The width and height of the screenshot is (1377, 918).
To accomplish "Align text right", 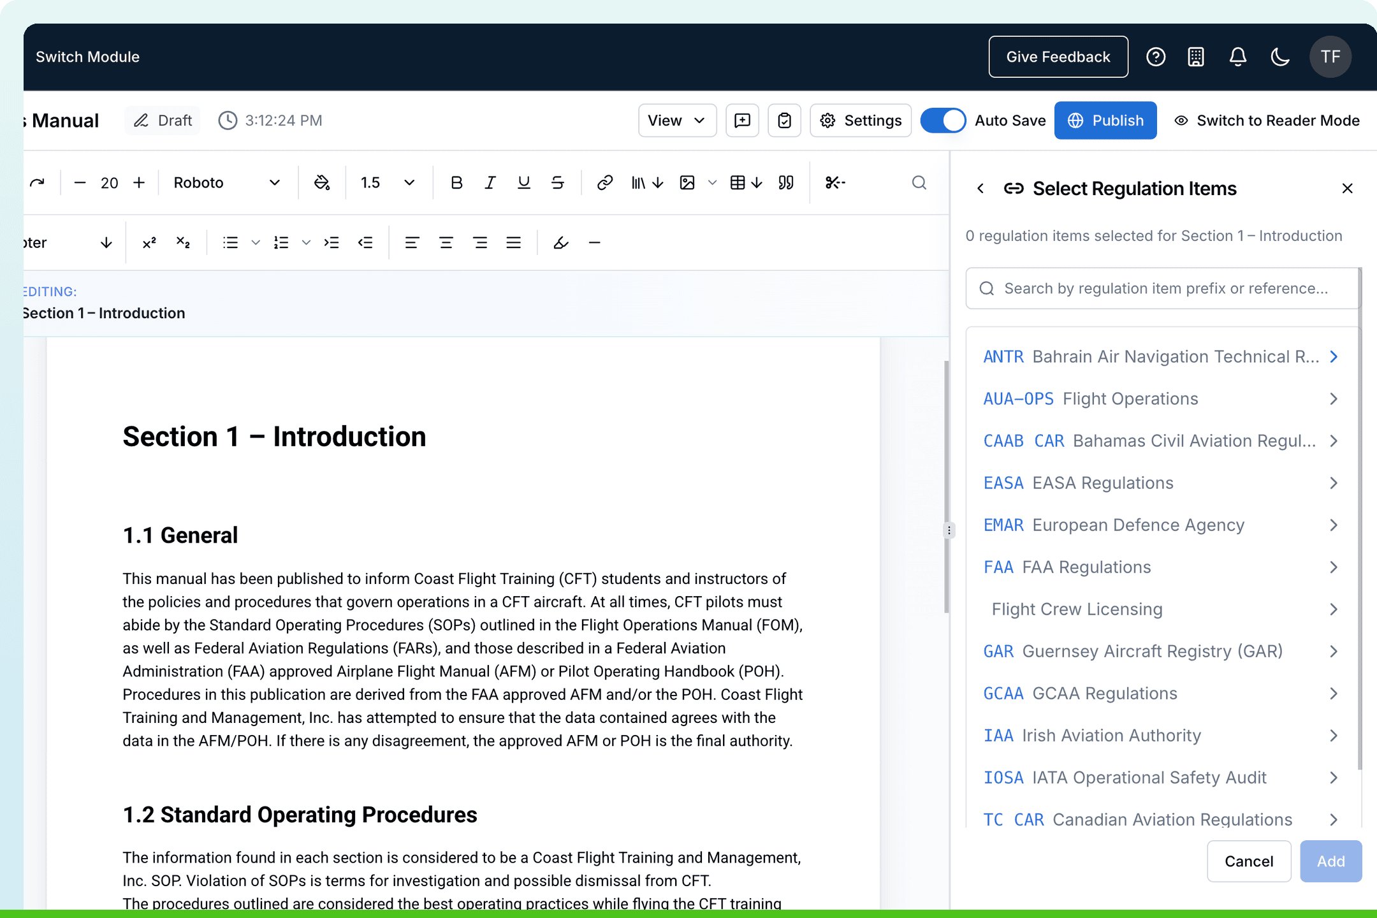I will tap(479, 243).
